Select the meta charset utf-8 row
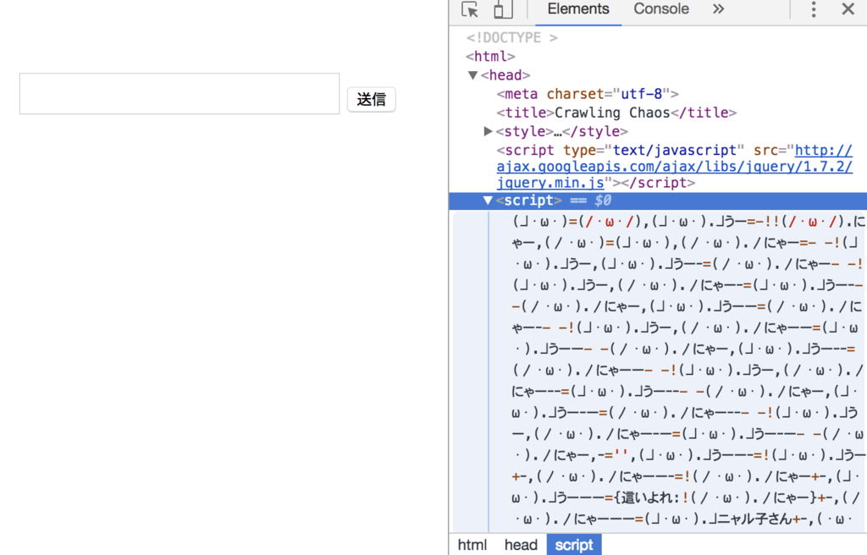The height and width of the screenshot is (555, 867). pos(588,94)
